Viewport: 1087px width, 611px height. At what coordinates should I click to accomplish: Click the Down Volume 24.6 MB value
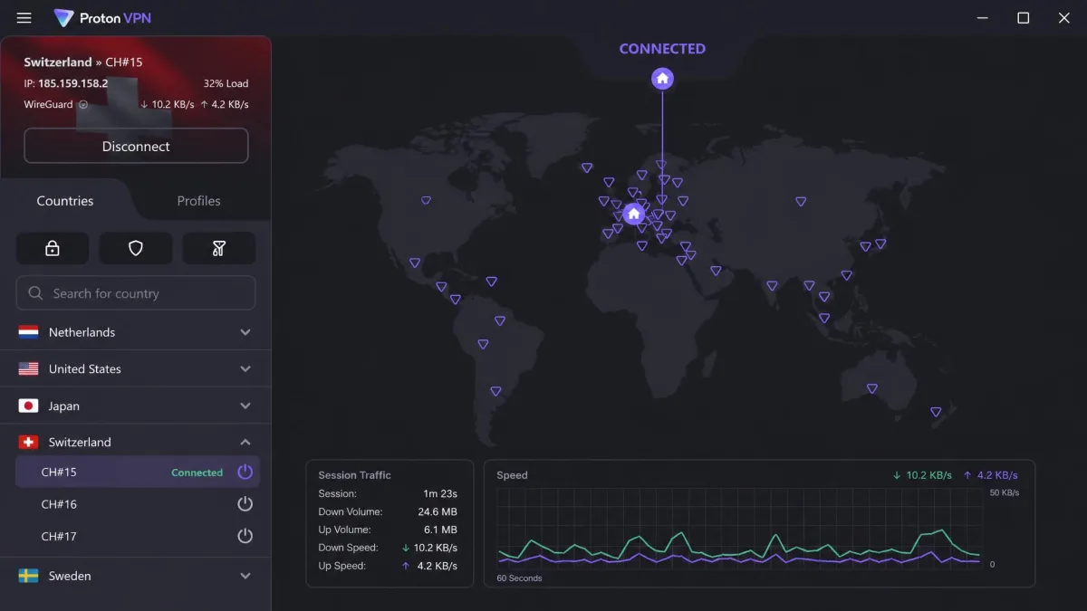coord(438,511)
